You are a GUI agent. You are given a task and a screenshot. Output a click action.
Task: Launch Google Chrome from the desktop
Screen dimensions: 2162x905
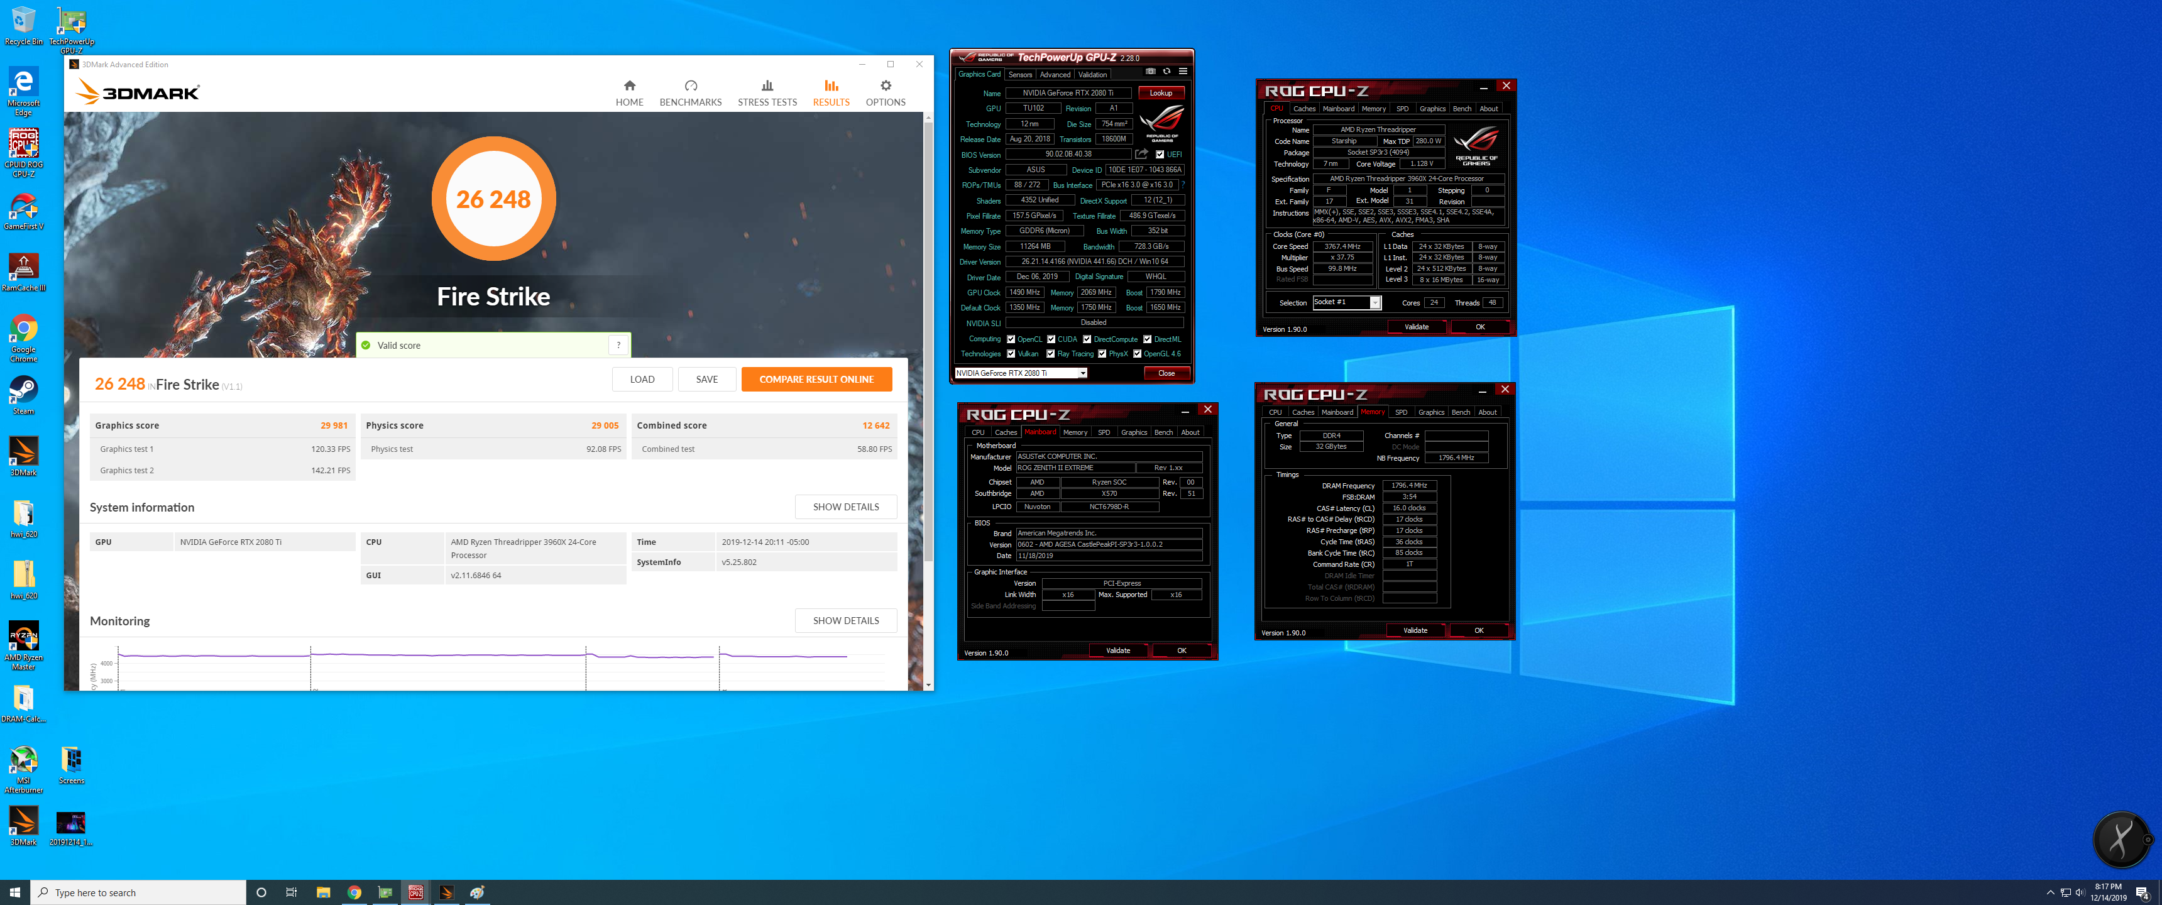click(23, 338)
